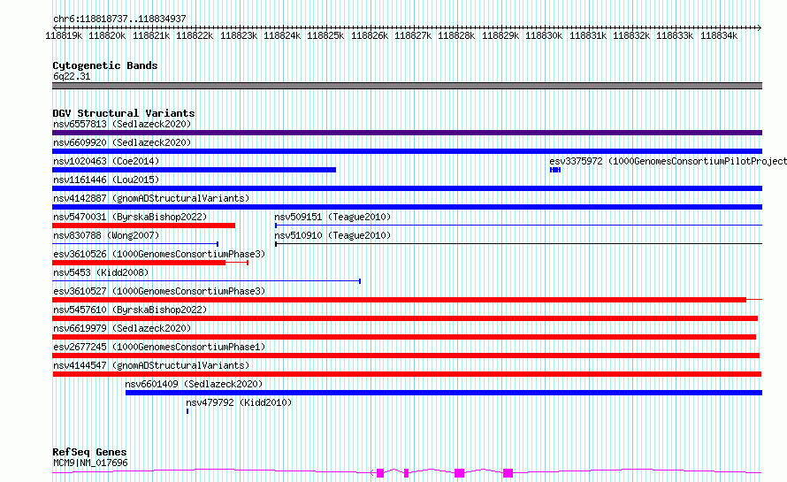The width and height of the screenshot is (787, 482).
Task: Select the thin black nsv510910 line
Action: [518, 244]
